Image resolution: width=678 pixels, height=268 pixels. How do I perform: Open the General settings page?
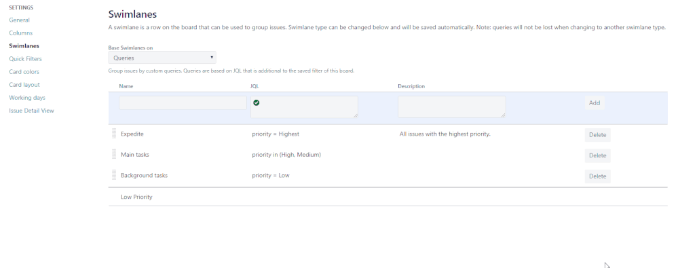pos(19,20)
